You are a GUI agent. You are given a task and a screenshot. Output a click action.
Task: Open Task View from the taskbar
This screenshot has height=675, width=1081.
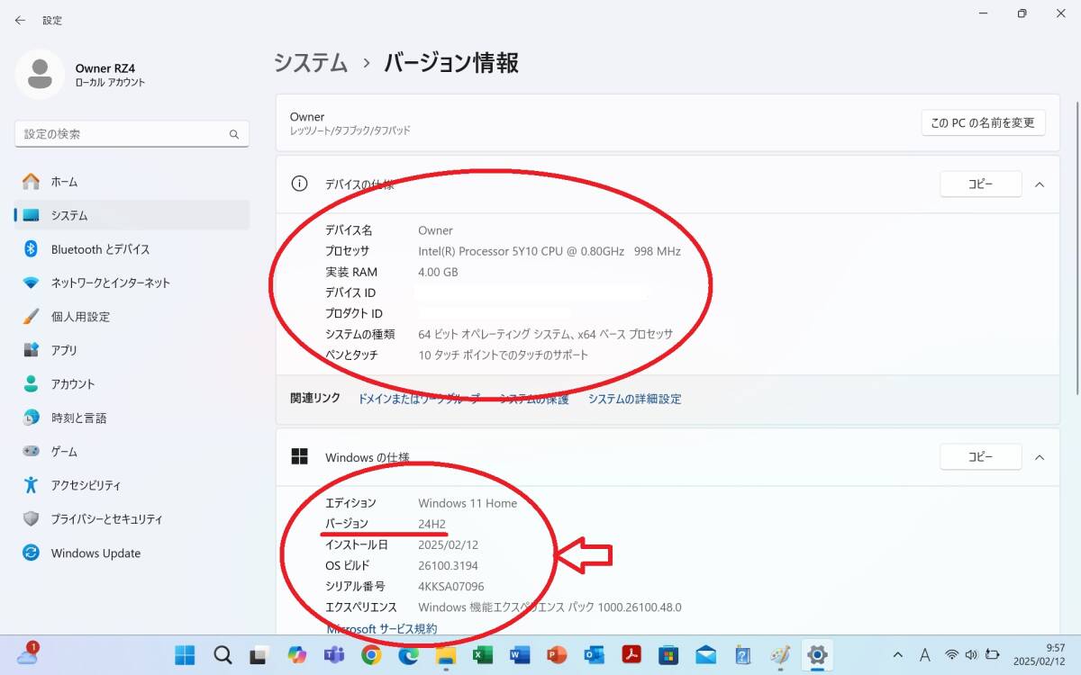tap(259, 654)
